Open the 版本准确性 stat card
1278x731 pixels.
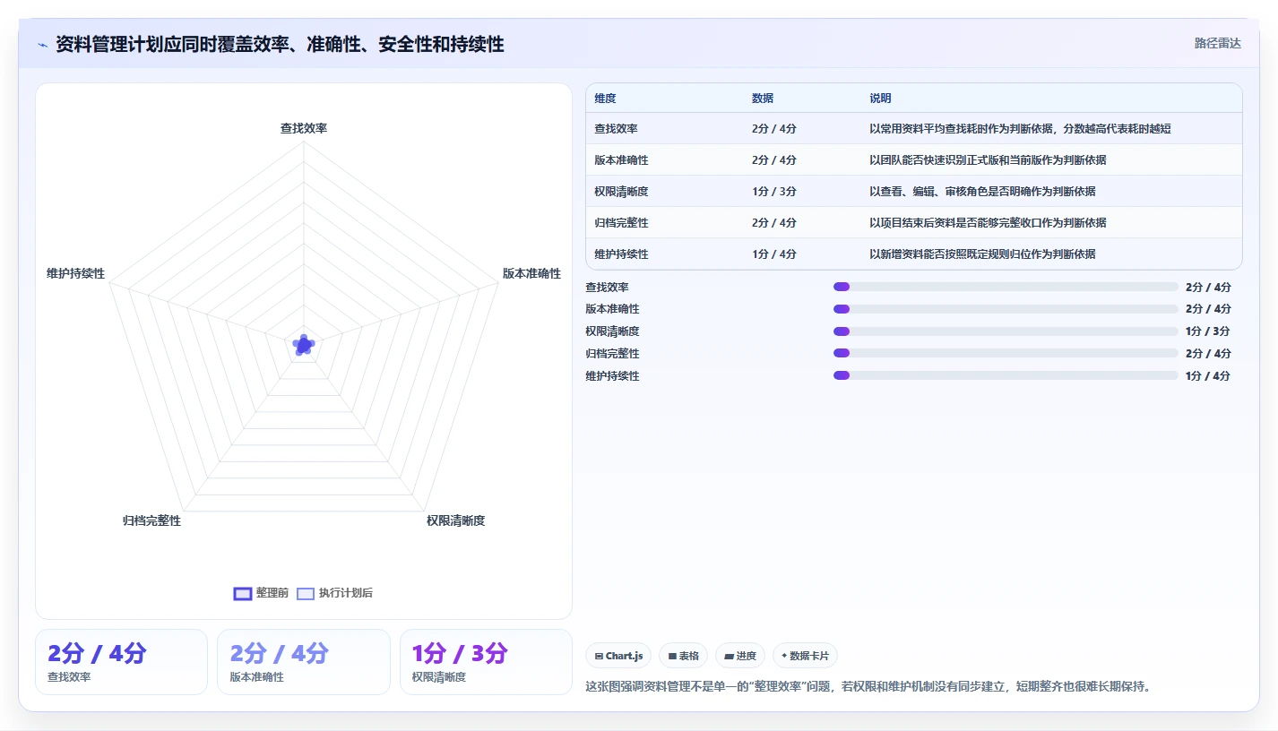coord(304,662)
